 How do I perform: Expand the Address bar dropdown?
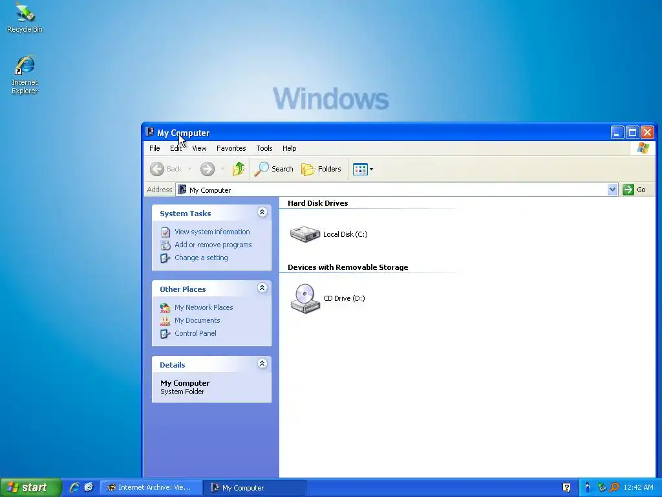coord(612,190)
